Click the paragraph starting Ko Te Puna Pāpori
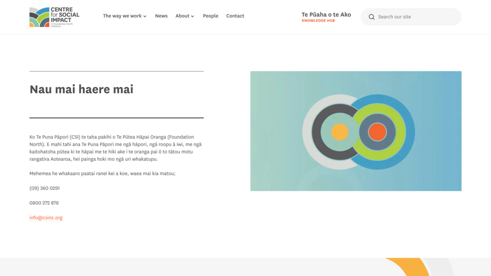 (x=116, y=148)
